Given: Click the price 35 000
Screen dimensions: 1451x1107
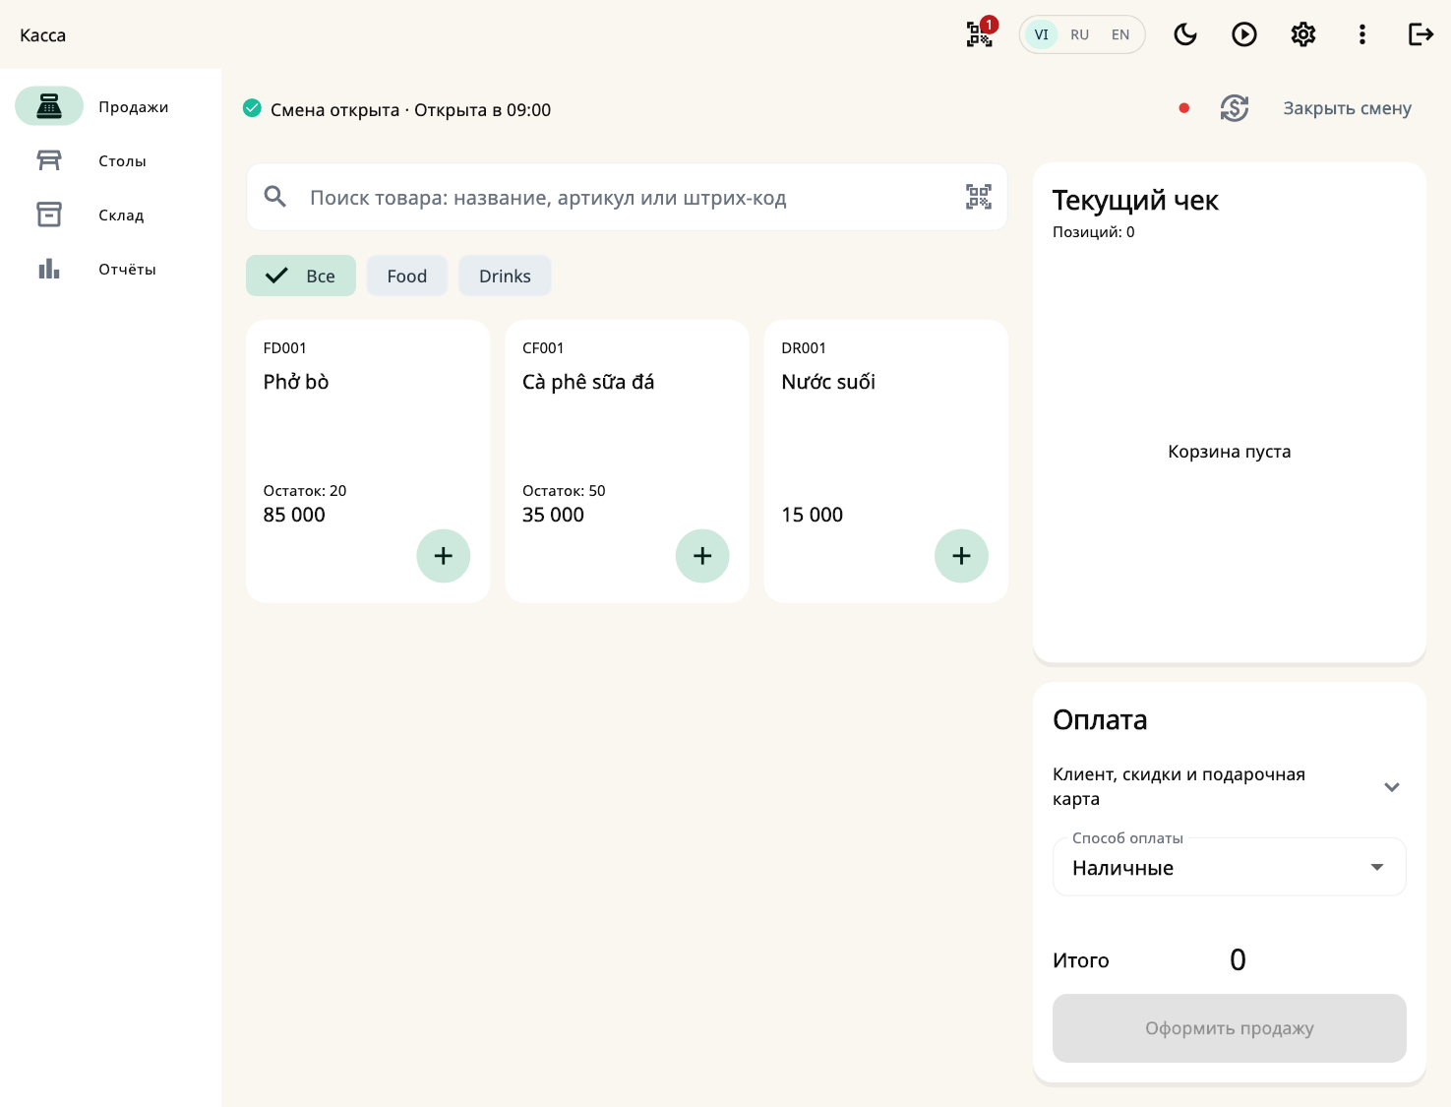Looking at the screenshot, I should 553,515.
